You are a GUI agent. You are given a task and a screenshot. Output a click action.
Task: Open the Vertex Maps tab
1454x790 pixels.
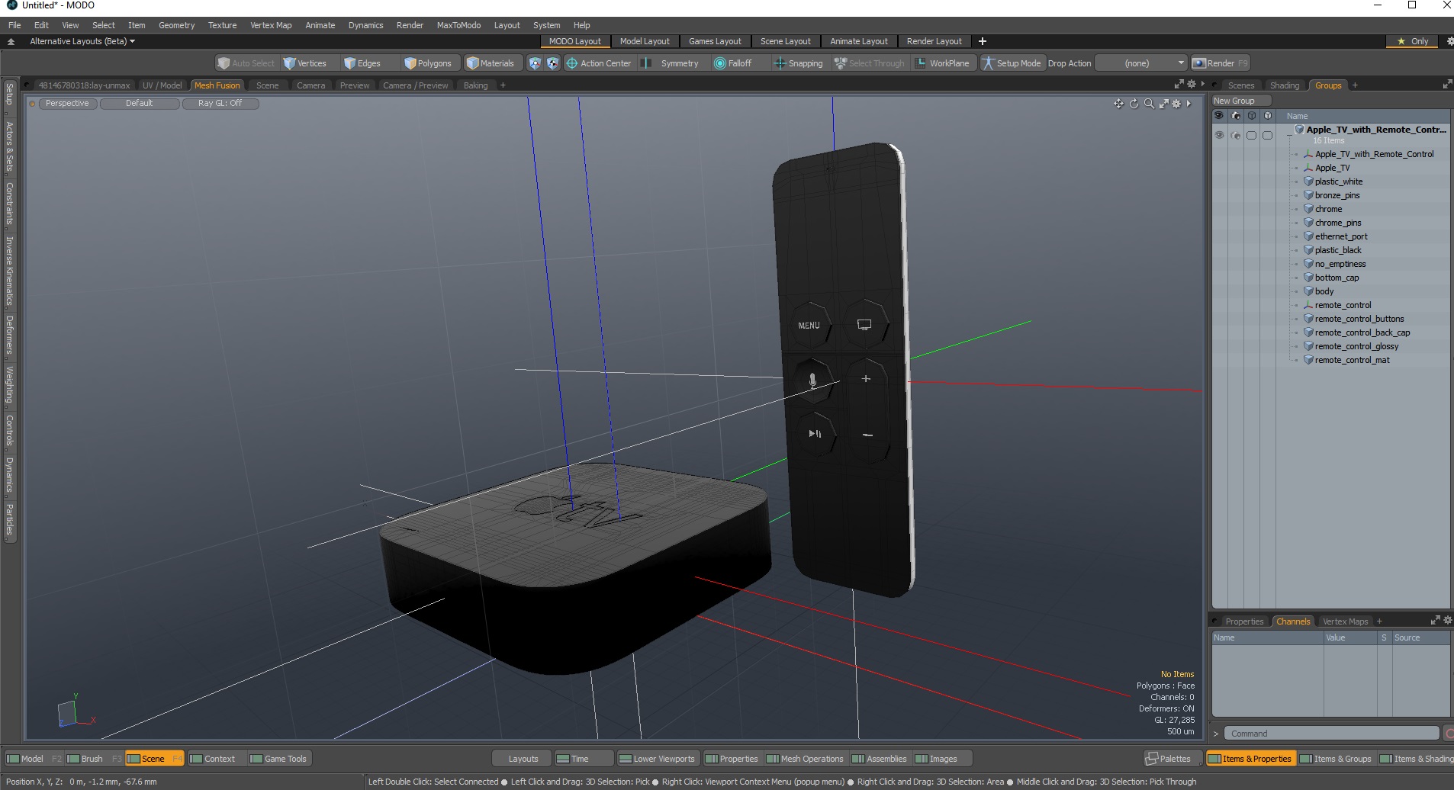[1345, 621]
